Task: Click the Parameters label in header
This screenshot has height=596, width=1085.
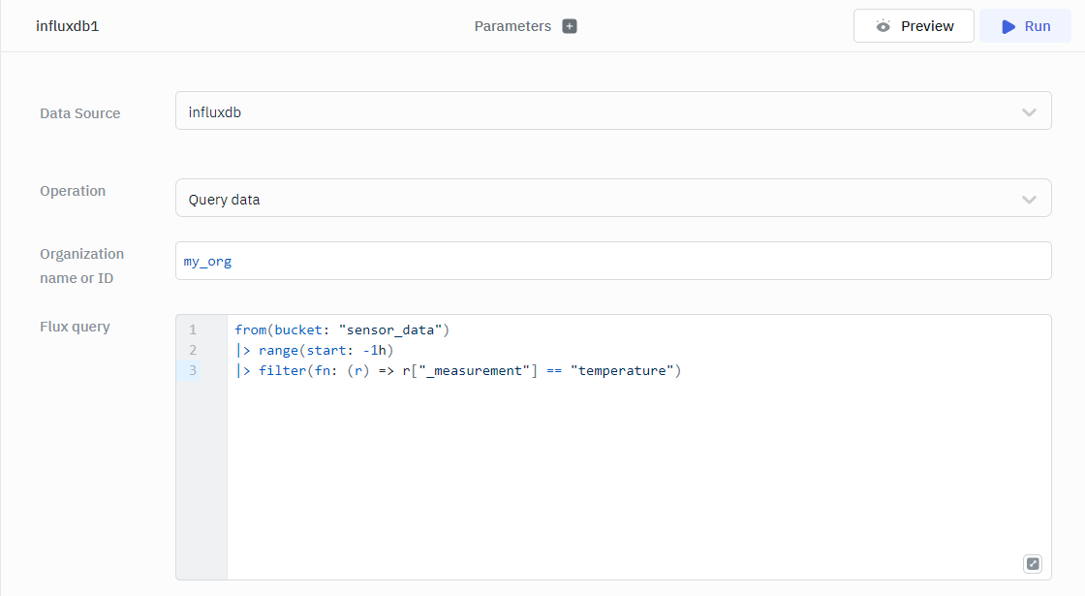Action: tap(512, 26)
